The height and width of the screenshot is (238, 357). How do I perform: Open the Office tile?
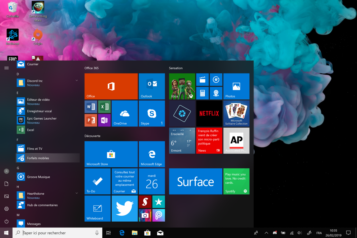(111, 86)
